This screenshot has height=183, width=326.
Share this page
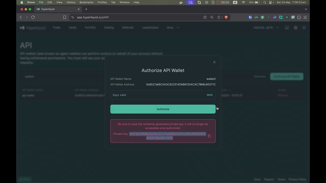click(219, 17)
